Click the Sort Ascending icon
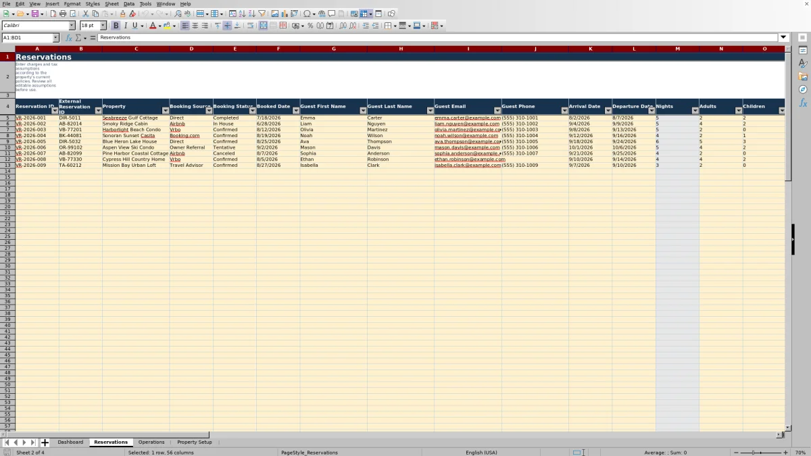The height and width of the screenshot is (456, 811). 242,14
